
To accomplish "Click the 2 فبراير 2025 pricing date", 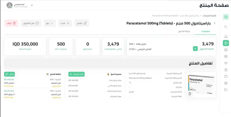I will coord(9,83).
